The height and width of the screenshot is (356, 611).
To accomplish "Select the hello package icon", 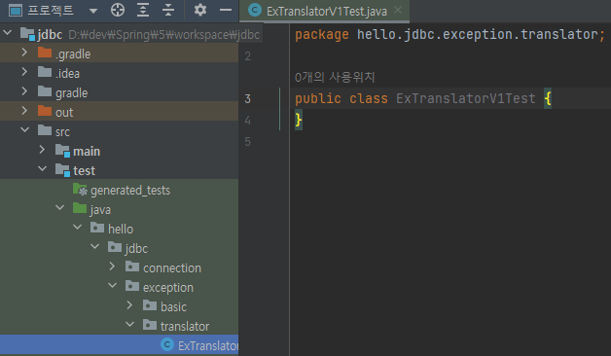I will coord(97,229).
